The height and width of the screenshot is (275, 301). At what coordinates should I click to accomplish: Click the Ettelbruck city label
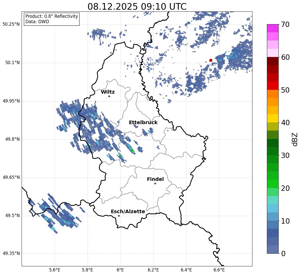point(143,123)
